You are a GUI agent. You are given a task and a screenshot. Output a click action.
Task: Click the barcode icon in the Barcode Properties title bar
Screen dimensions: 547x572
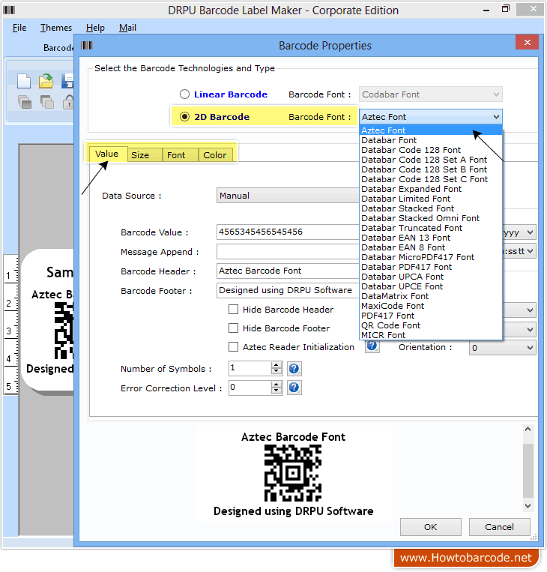point(87,45)
